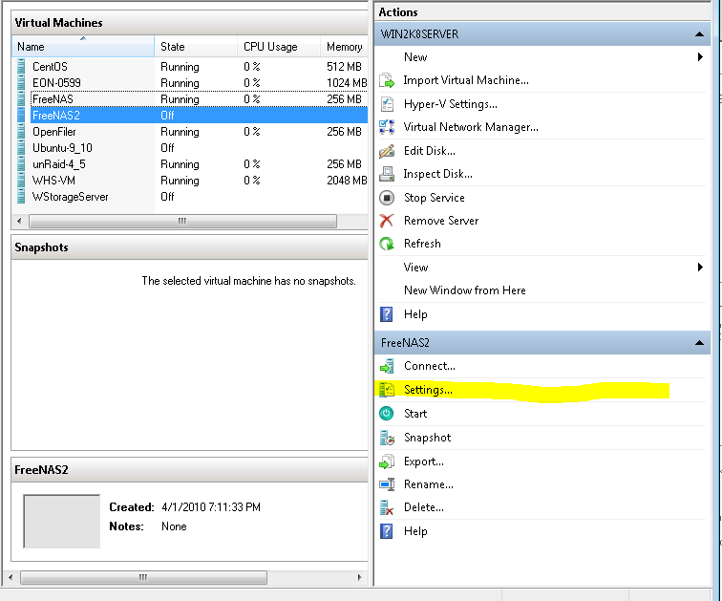Click the OpenFiler virtual machine icon
The height and width of the screenshot is (601, 722).
click(21, 132)
